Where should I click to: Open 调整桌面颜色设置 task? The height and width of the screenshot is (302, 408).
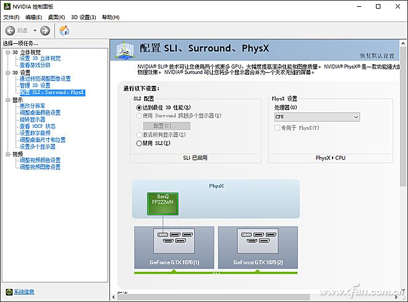[x=40, y=112]
